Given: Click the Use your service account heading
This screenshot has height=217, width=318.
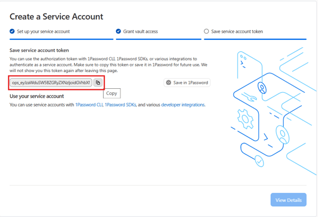Looking at the screenshot, I should (x=37, y=96).
